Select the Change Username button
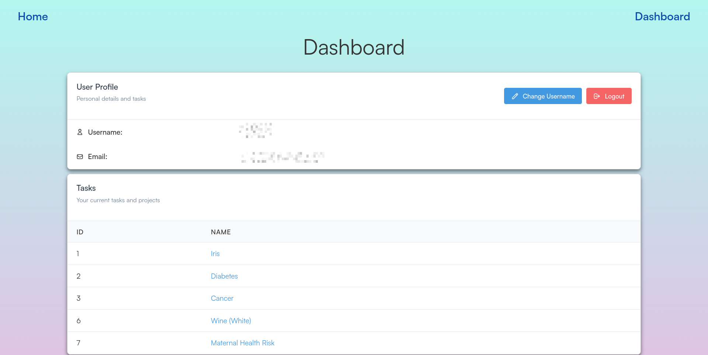The height and width of the screenshot is (355, 708). [542, 96]
